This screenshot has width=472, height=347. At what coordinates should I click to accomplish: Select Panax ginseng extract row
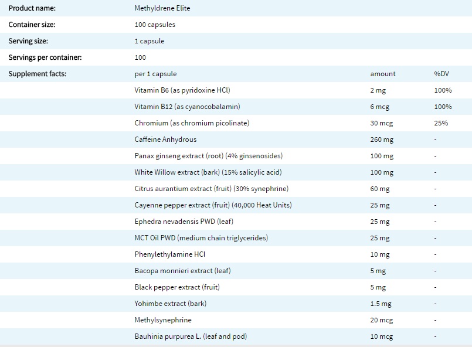click(x=208, y=156)
